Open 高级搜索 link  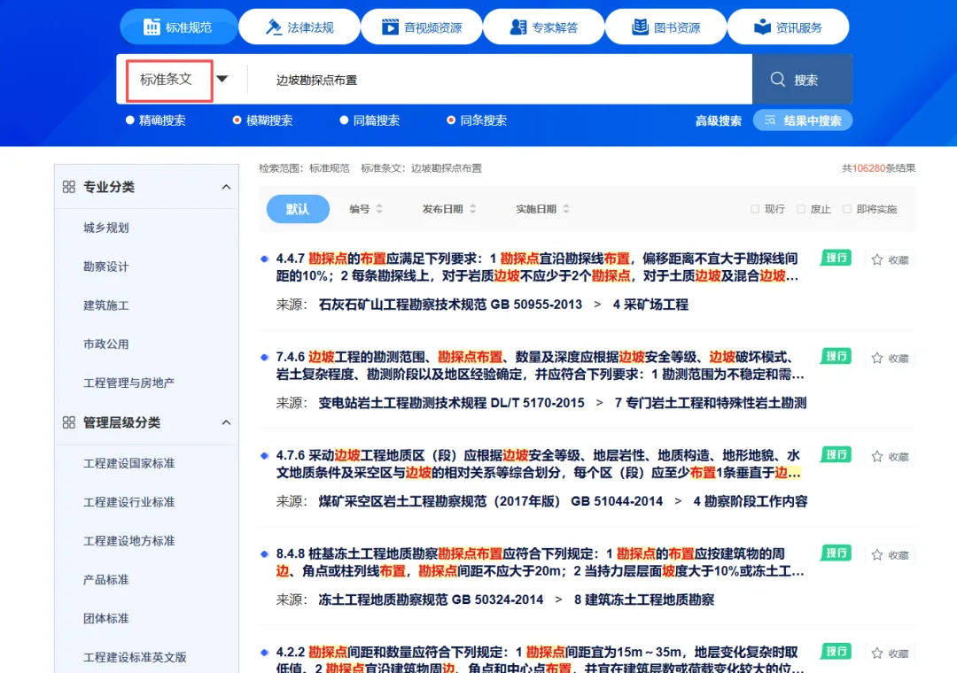coord(719,120)
